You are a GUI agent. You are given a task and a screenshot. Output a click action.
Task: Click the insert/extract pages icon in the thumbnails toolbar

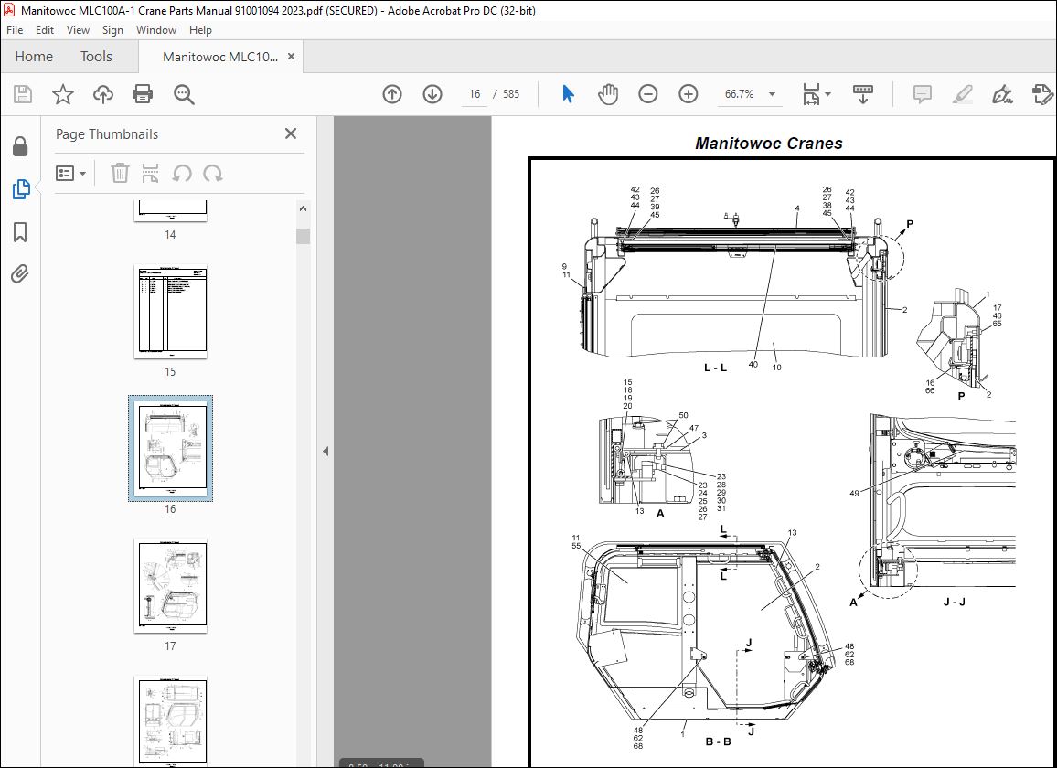point(150,174)
